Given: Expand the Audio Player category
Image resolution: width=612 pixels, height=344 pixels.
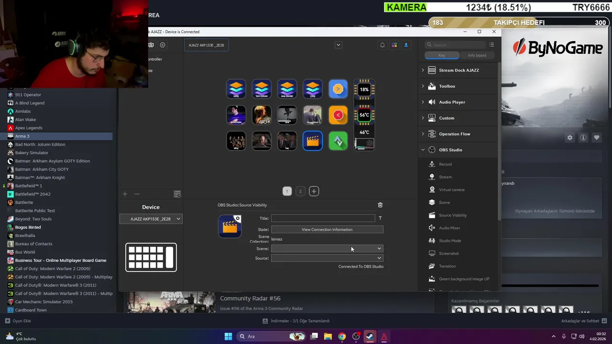Looking at the screenshot, I should pyautogui.click(x=458, y=102).
